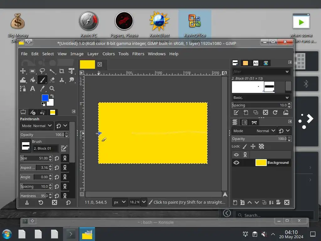The image size is (321, 241).
Task: Hide the Background layer with eye icon
Action: (236, 163)
